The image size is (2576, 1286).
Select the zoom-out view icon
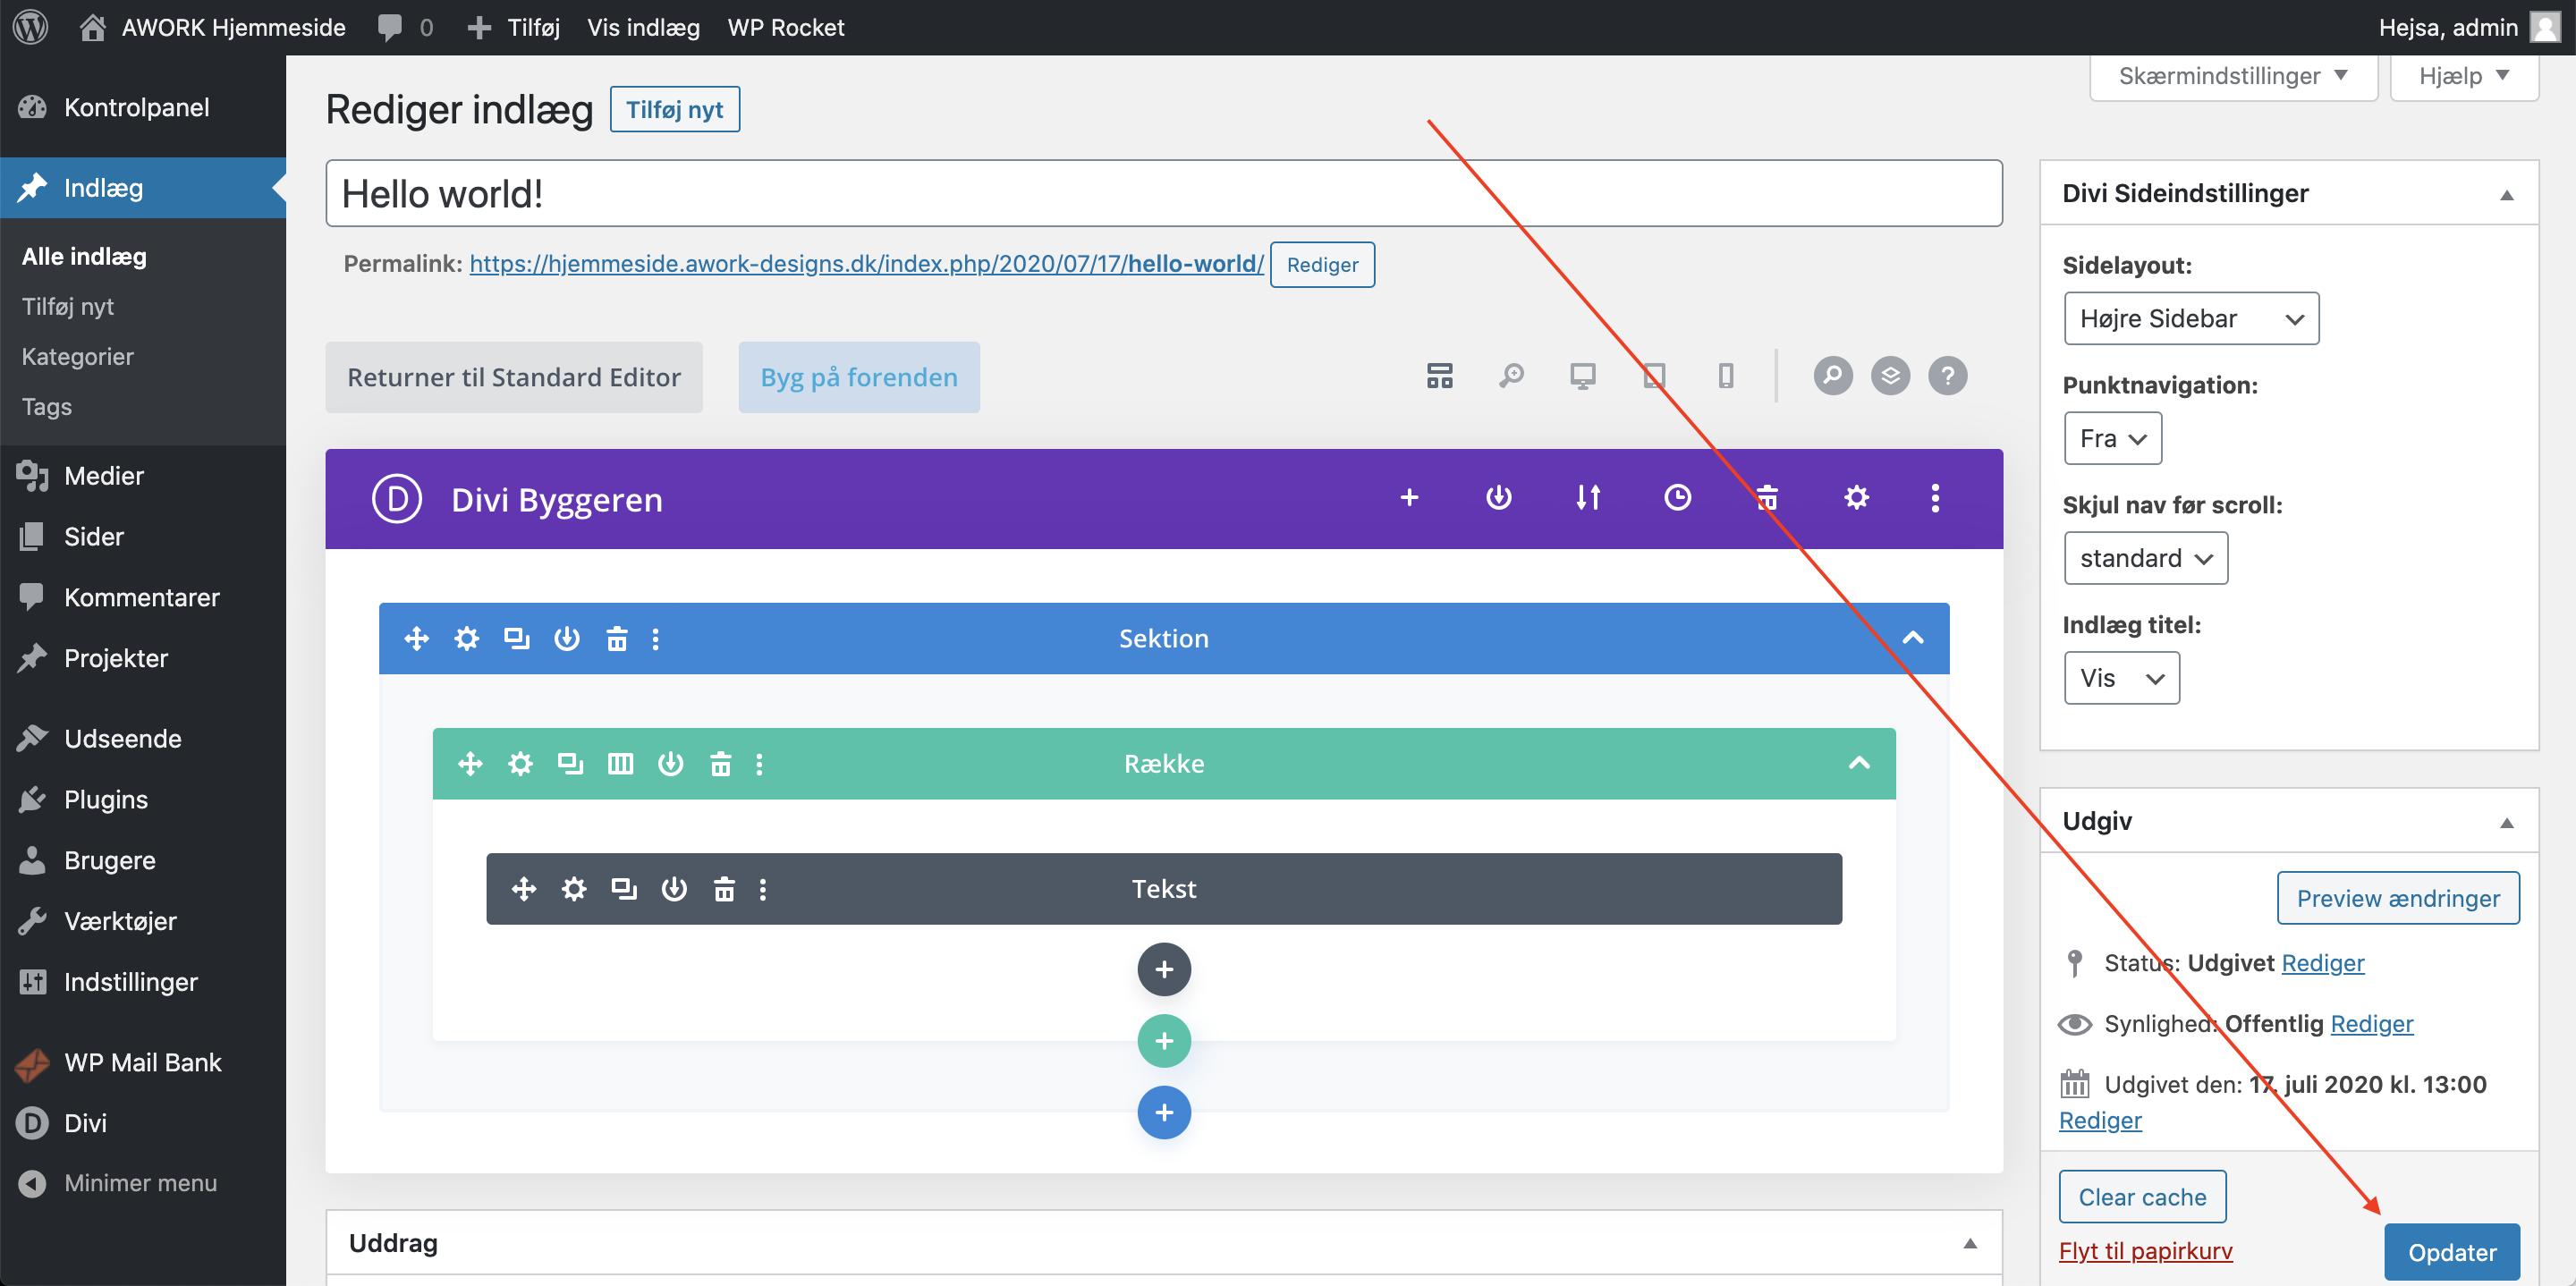coord(1511,376)
